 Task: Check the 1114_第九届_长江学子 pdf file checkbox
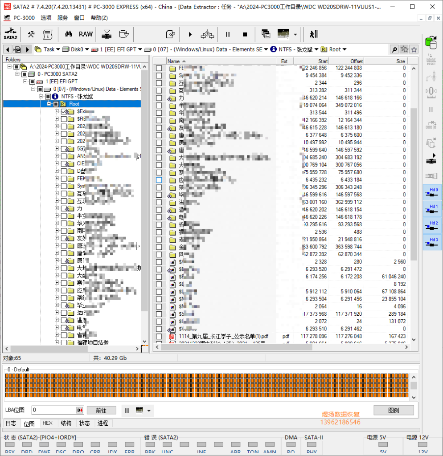(x=159, y=337)
